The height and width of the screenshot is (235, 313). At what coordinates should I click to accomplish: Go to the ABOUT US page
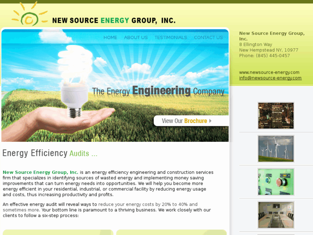coord(136,38)
